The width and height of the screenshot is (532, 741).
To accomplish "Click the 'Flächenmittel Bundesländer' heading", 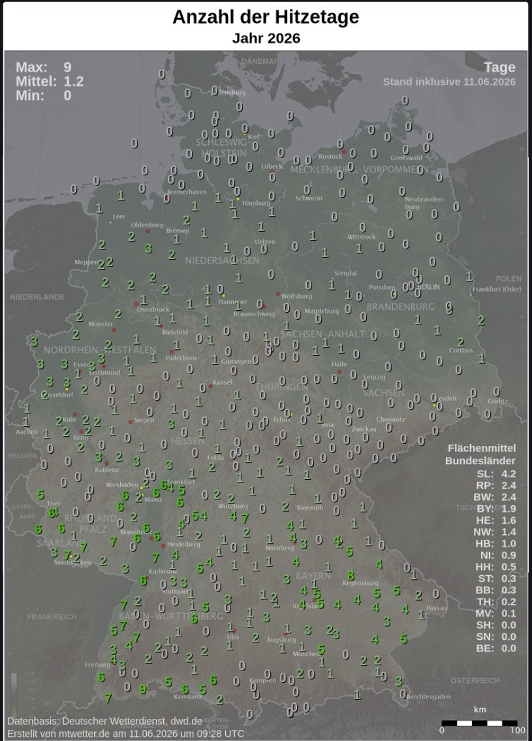I will click(481, 454).
